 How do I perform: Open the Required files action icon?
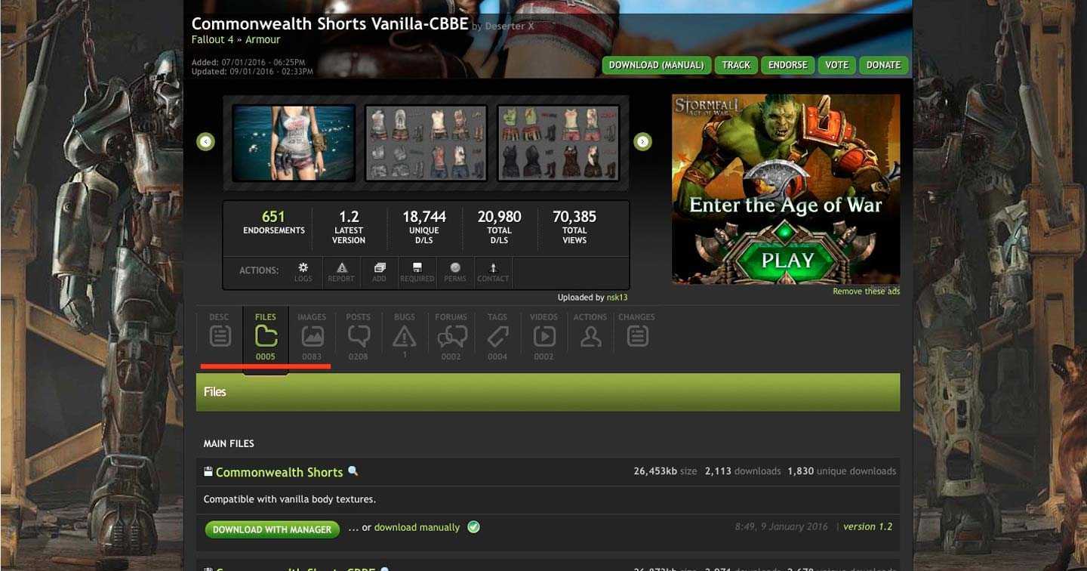(x=417, y=272)
